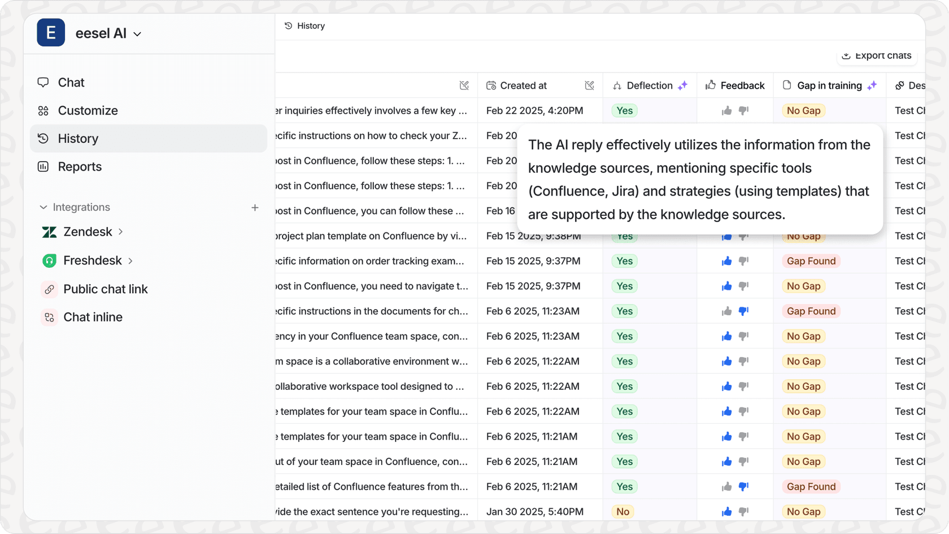The image size is (949, 534).
Task: Select the History clock icon in sidebar
Action: pyautogui.click(x=43, y=138)
